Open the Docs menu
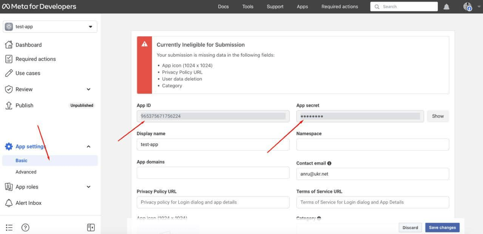The width and height of the screenshot is (483, 234). [223, 7]
